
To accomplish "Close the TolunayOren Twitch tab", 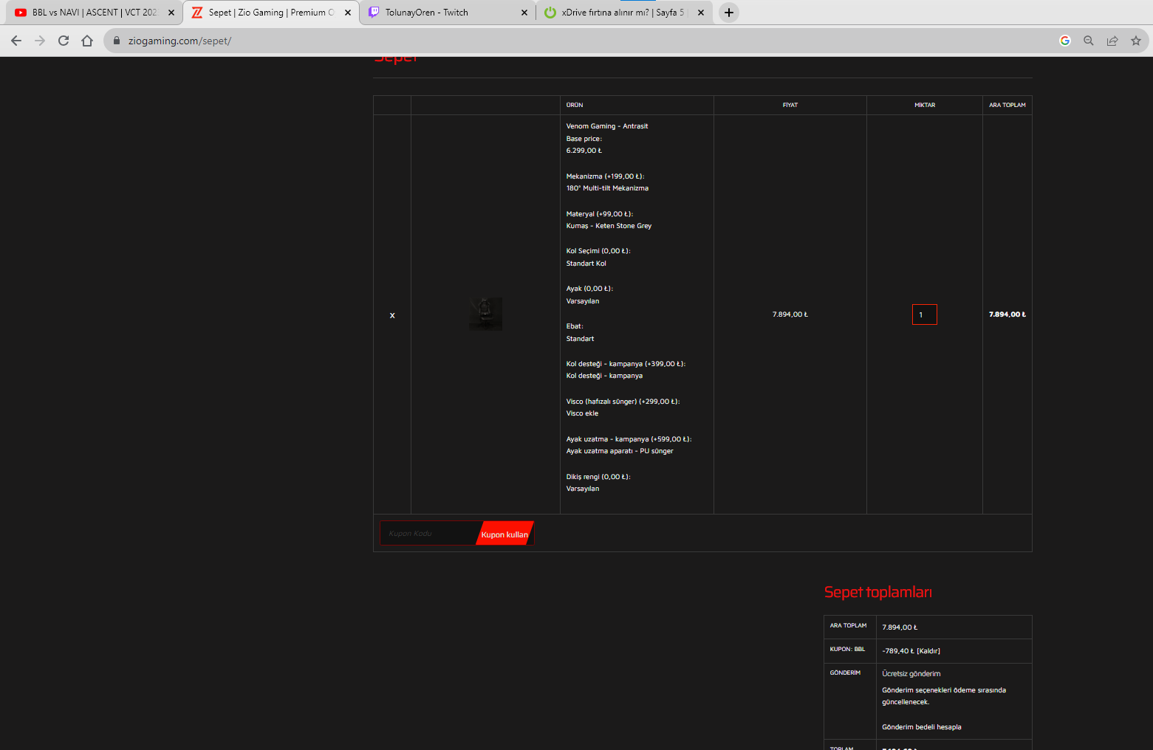I will [x=524, y=13].
